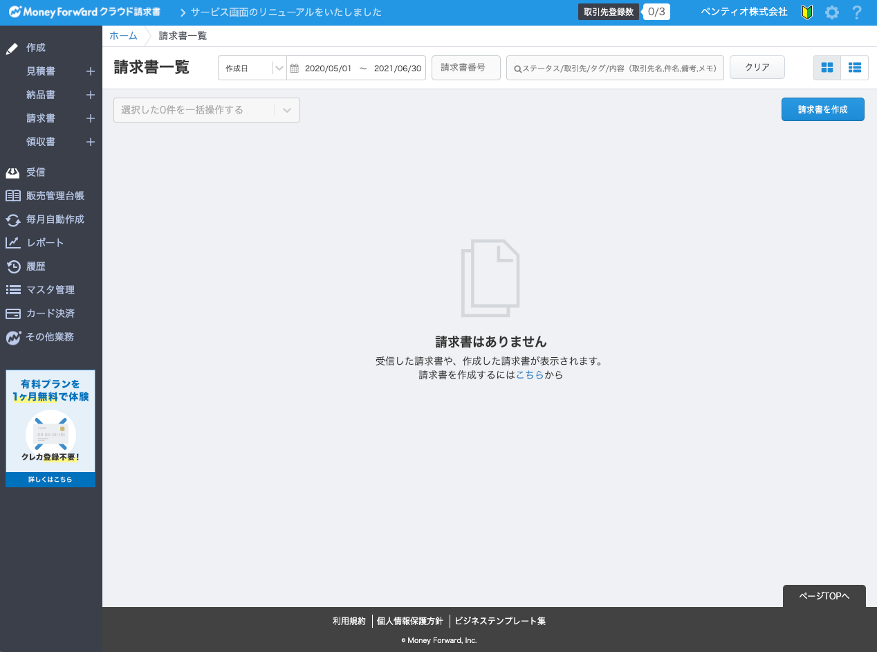Click the 請求書一覧 breadcrumb text

[183, 36]
